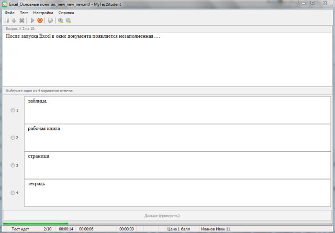Open the Тест menu
This screenshot has width=335, height=233.
point(24,12)
